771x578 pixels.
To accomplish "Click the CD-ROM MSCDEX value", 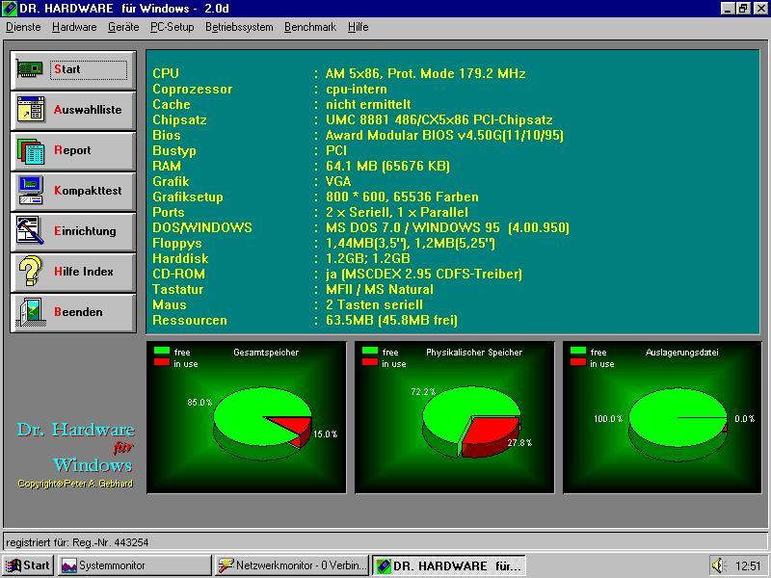I will pos(423,275).
